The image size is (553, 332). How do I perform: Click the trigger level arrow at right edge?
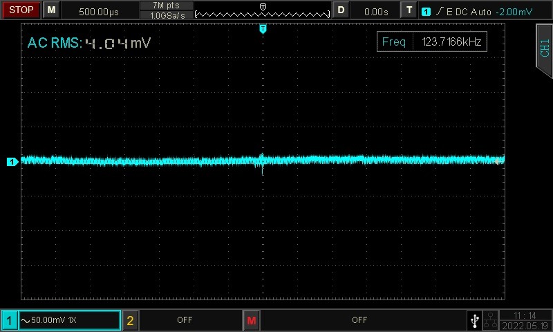tap(498, 161)
